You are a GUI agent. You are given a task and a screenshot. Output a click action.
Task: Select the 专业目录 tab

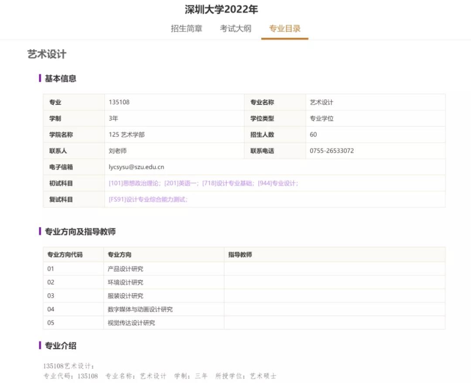[x=285, y=28]
